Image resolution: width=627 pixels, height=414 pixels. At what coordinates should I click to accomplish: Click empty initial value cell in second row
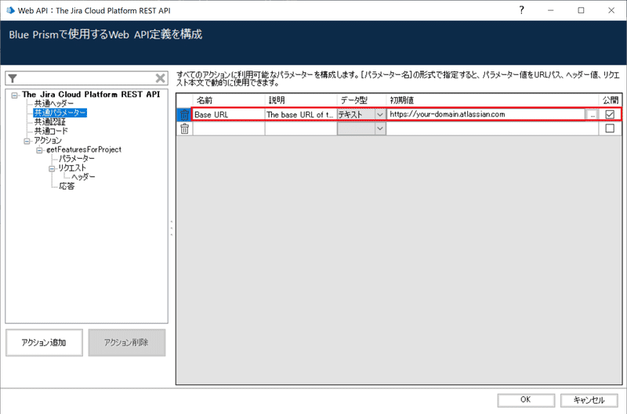click(x=492, y=128)
